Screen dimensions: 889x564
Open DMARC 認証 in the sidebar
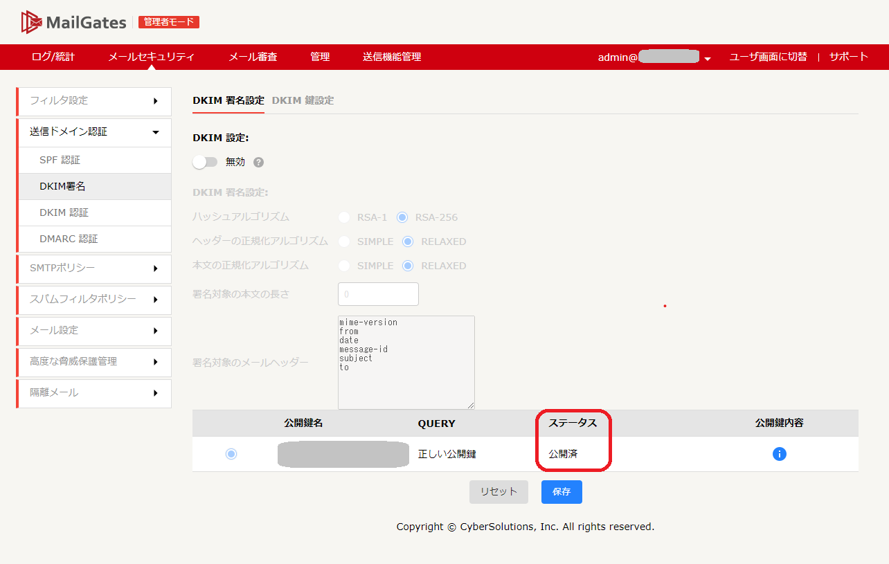pyautogui.click(x=94, y=239)
